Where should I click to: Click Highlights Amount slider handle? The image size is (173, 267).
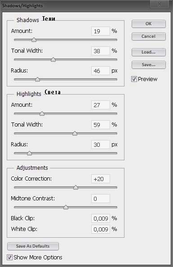[42, 113]
